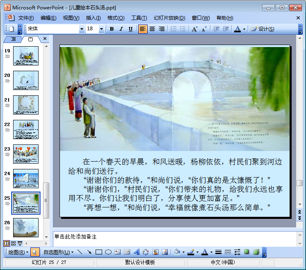This screenshot has width=306, height=270.
Task: Insert picture from file
Action: [x=165, y=252]
